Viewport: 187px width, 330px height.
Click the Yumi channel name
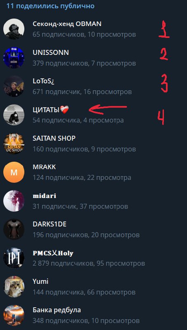40,282
